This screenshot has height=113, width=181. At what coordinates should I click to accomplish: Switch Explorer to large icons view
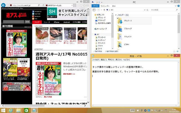point(178,51)
